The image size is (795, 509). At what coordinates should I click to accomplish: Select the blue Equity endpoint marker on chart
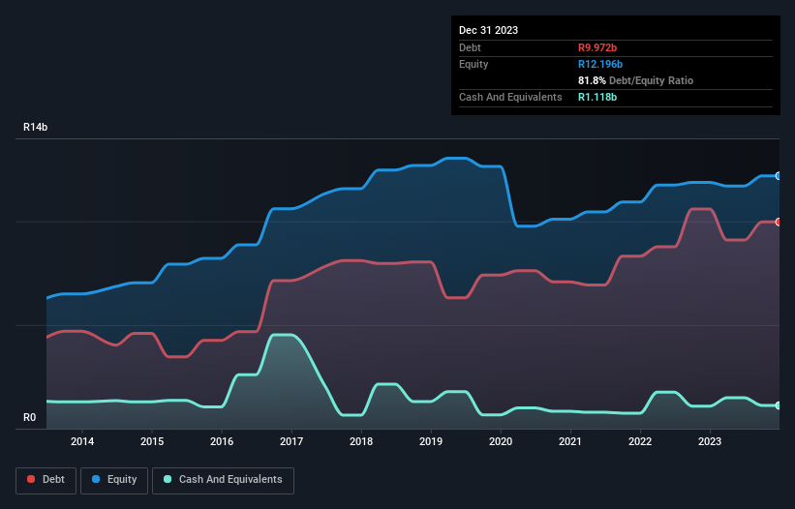[779, 176]
